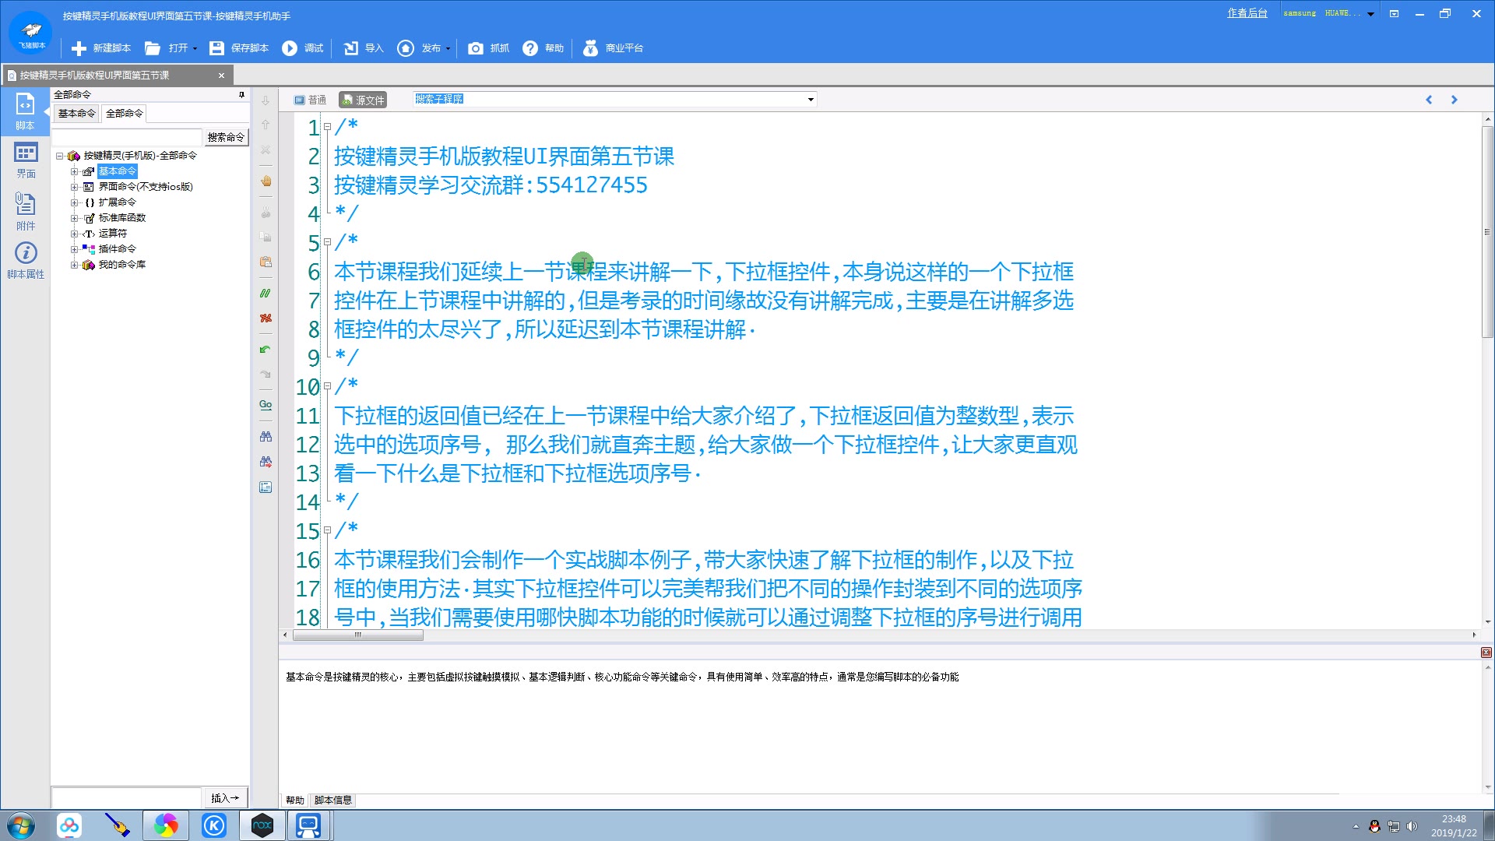Open the 搜索子程序 dropdown
Screen dimensions: 1495x841
pyautogui.click(x=811, y=100)
